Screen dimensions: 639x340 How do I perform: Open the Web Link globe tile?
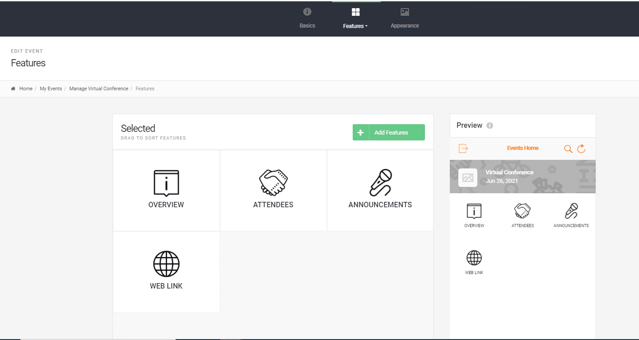166,264
